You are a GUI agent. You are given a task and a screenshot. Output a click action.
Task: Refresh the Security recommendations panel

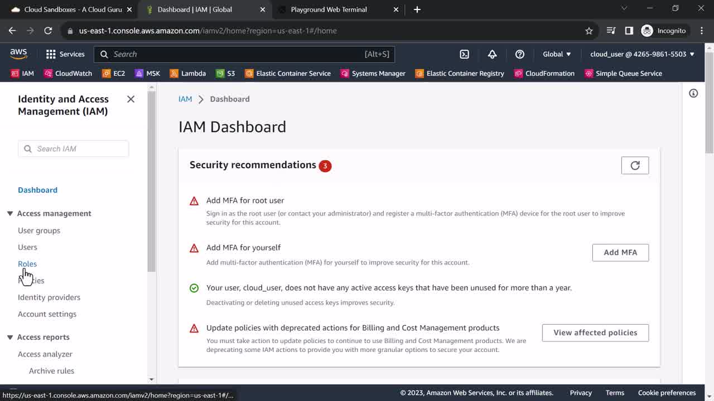635,165
